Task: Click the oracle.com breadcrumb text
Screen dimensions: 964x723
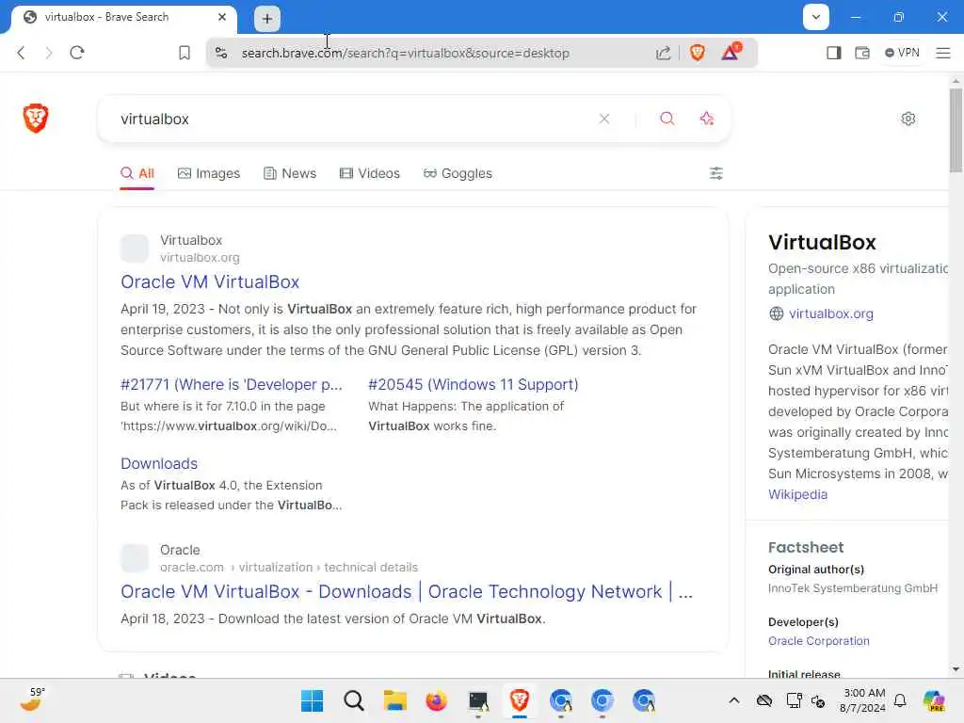Action: click(x=191, y=567)
